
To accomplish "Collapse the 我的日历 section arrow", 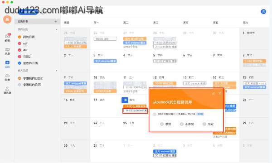I will [x=57, y=29].
